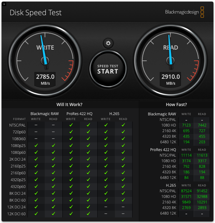Screen dimensions: 215x223
Task: Click the READ gauge dial
Action: [x=171, y=60]
